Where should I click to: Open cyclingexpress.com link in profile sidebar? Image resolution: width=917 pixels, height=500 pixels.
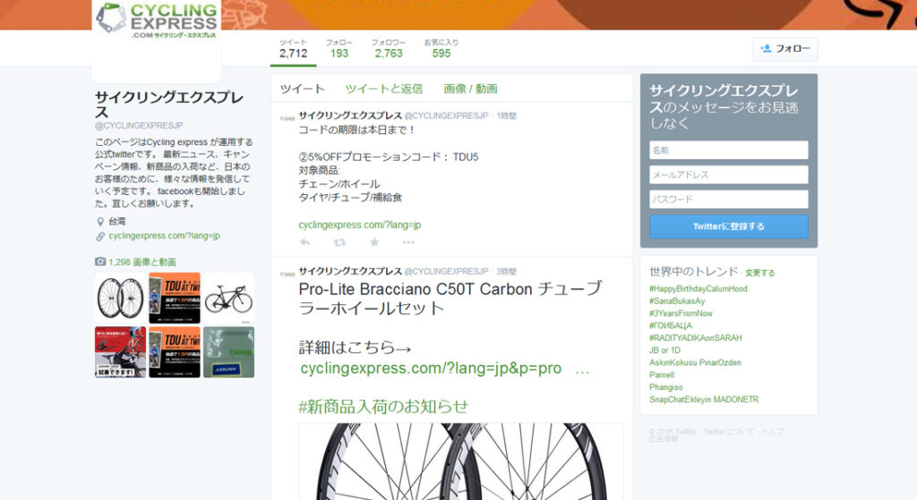pos(165,236)
